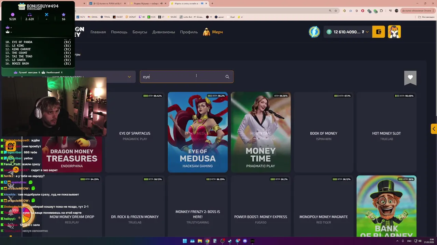Click the search field containing 'eye'
The image size is (437, 245).
point(186,77)
